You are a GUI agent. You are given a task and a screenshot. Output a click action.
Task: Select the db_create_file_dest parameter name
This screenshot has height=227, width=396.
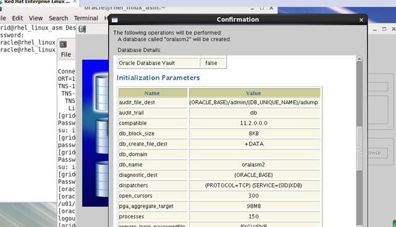pos(143,144)
